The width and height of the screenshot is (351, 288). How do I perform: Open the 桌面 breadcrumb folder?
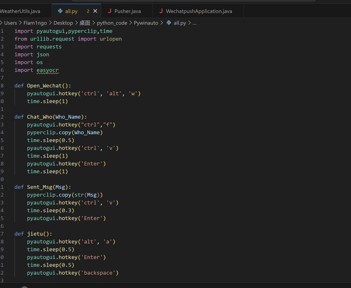pos(85,23)
